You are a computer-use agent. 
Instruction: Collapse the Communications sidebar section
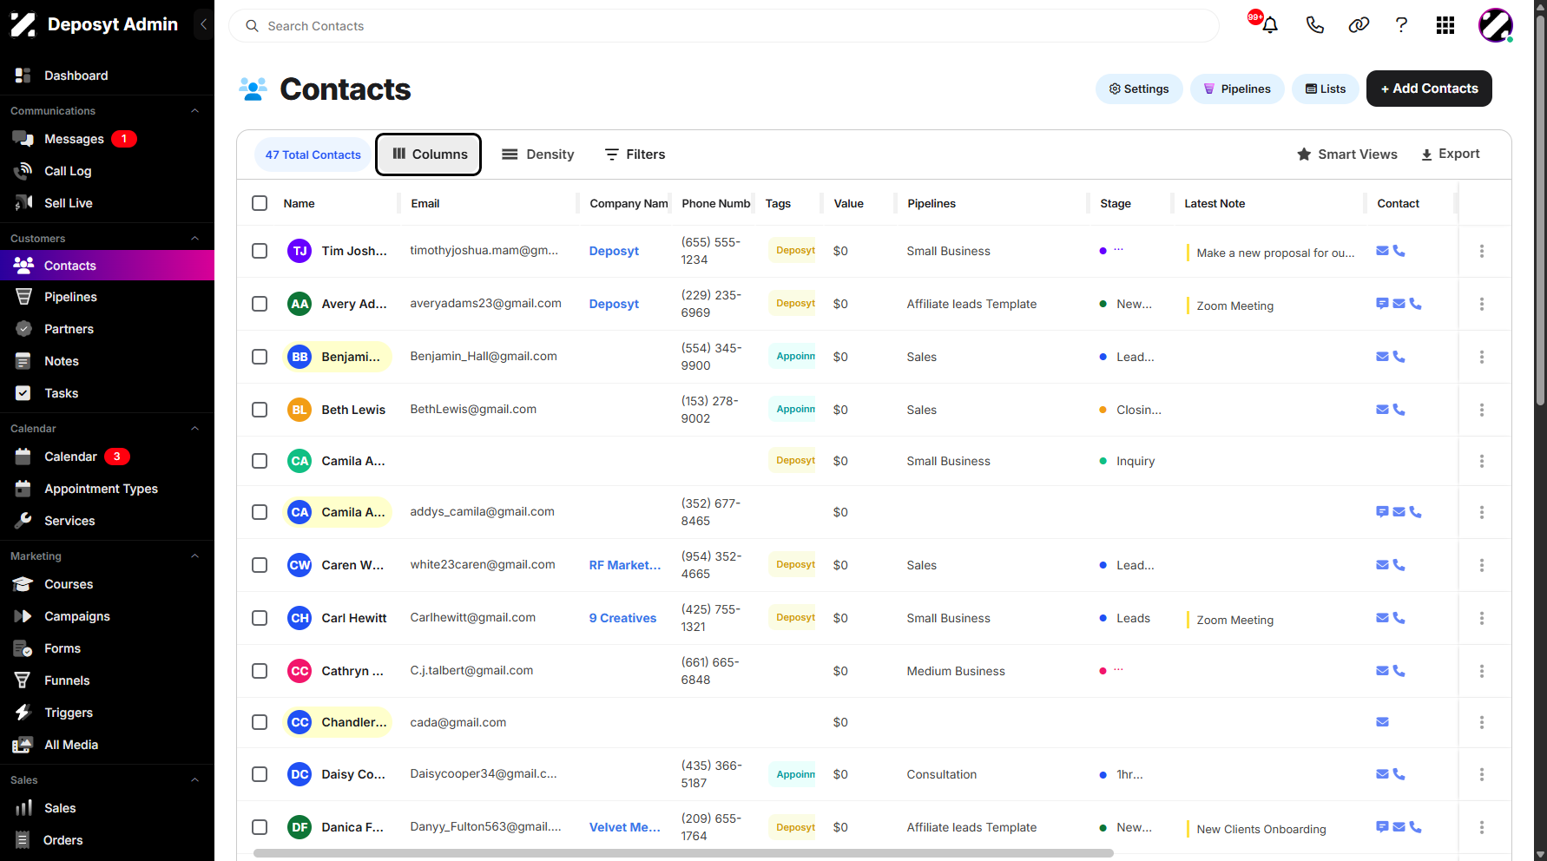click(x=194, y=111)
